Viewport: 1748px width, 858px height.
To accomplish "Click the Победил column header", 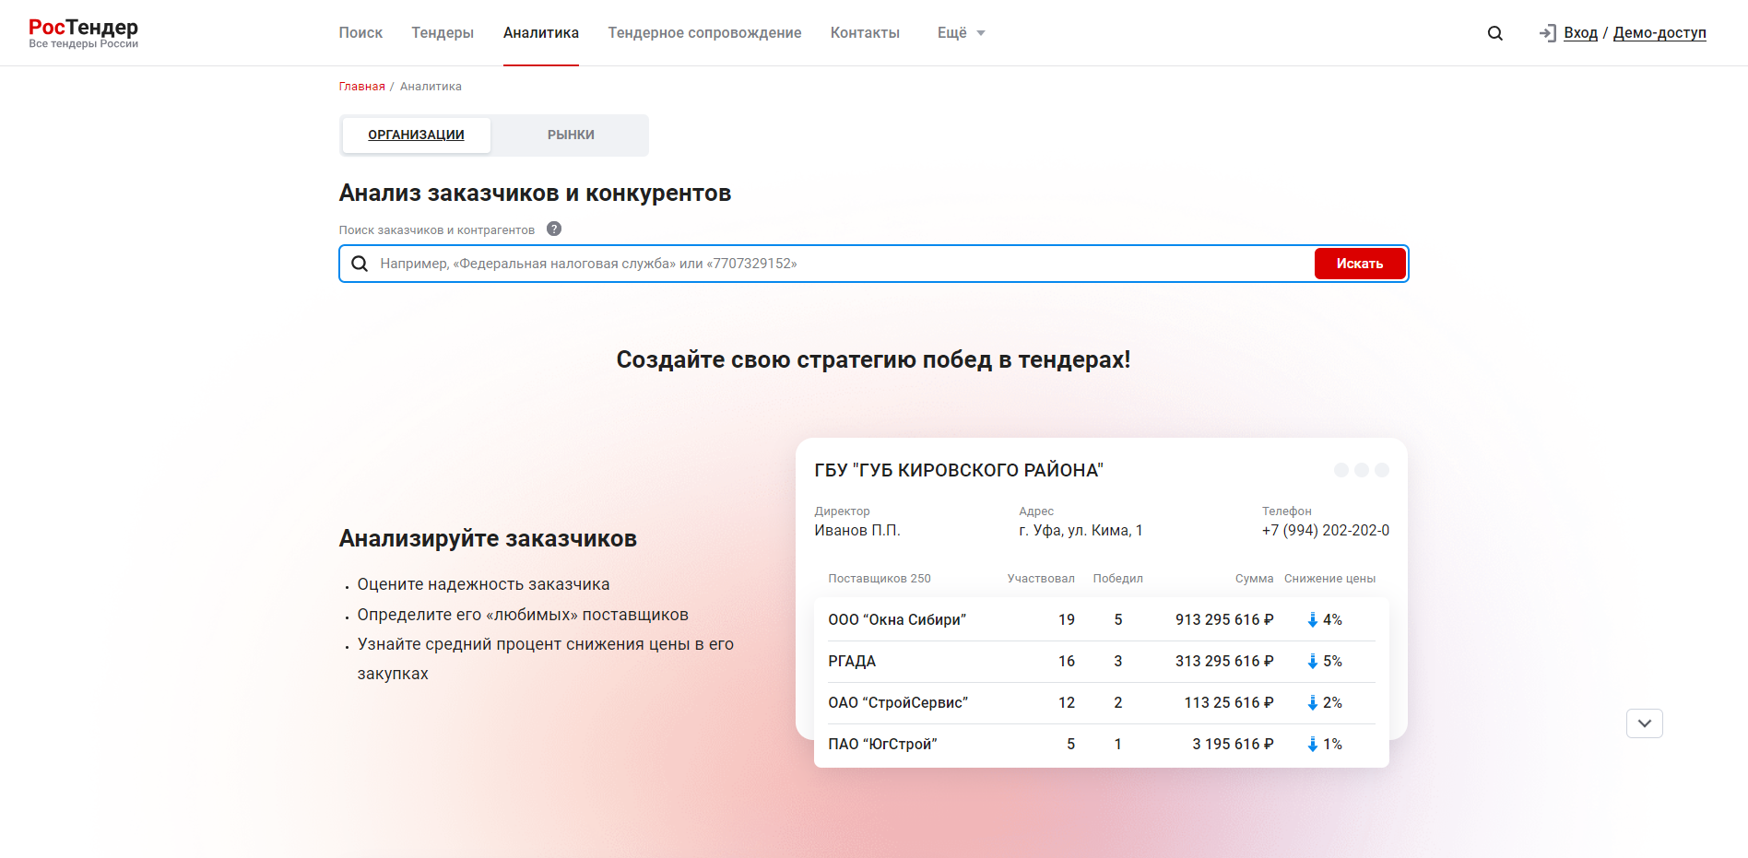I will click(x=1117, y=579).
